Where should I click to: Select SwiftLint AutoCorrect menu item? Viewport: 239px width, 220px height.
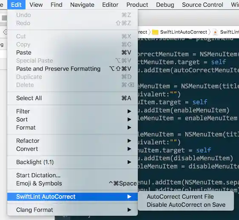[x=72, y=197]
